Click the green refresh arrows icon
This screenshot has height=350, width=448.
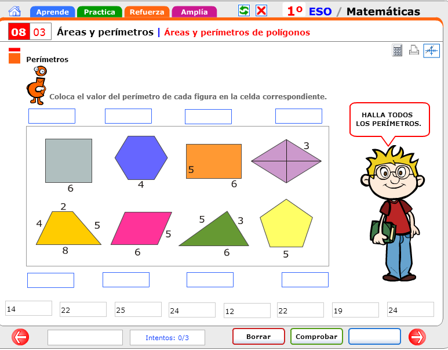(x=244, y=10)
